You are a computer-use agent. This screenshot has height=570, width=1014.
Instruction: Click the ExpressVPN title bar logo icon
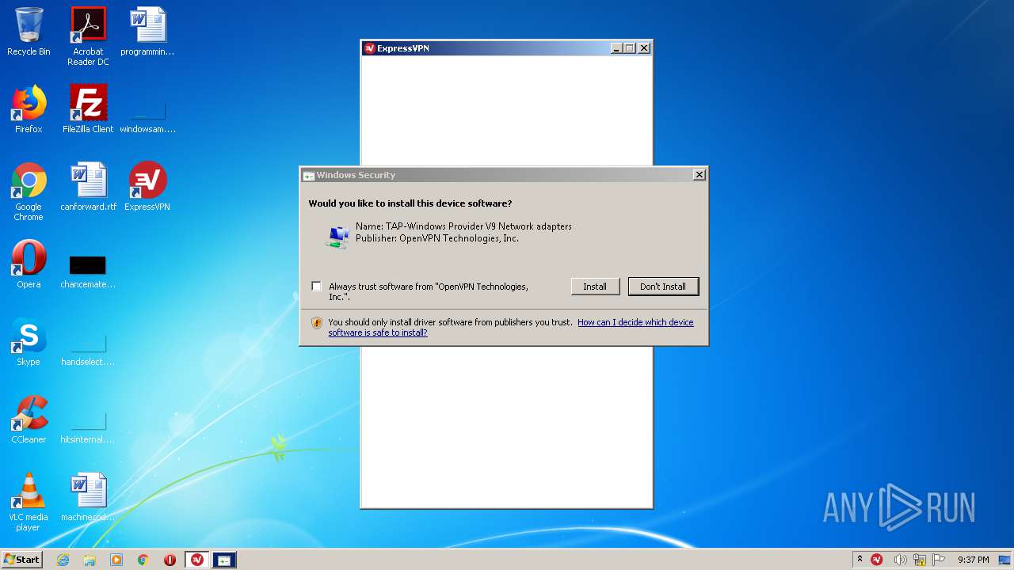coord(369,48)
